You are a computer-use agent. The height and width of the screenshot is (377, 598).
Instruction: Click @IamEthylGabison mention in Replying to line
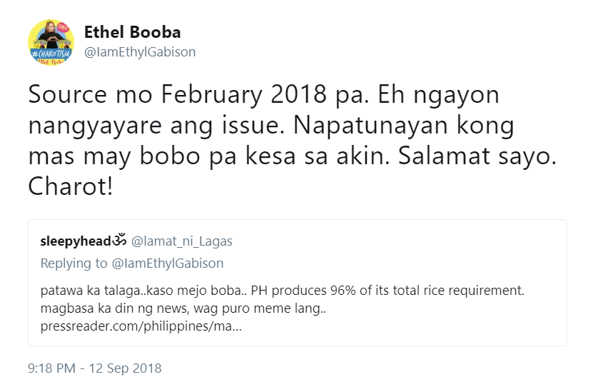coord(168,263)
